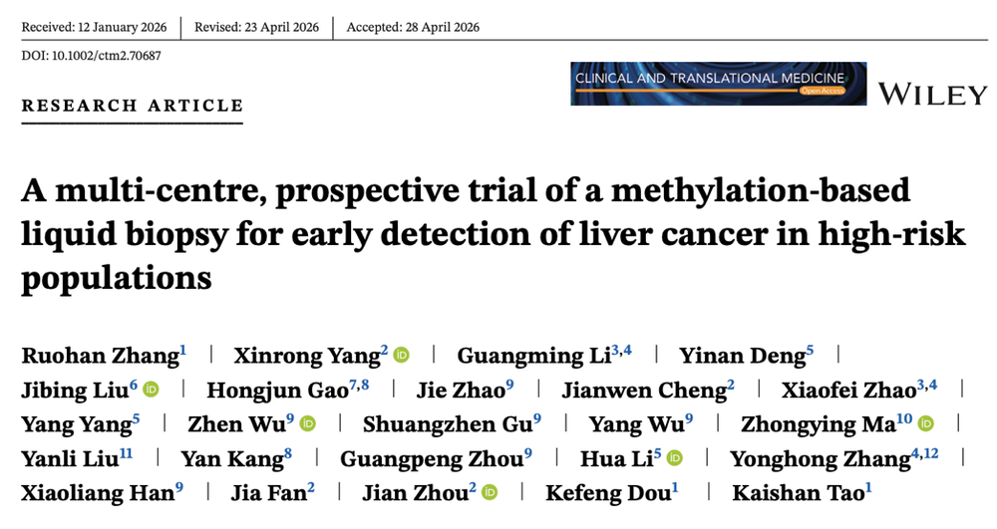The height and width of the screenshot is (529, 997).
Task: Open Zhongying Ma's ORCID icon
Action: pyautogui.click(x=926, y=423)
